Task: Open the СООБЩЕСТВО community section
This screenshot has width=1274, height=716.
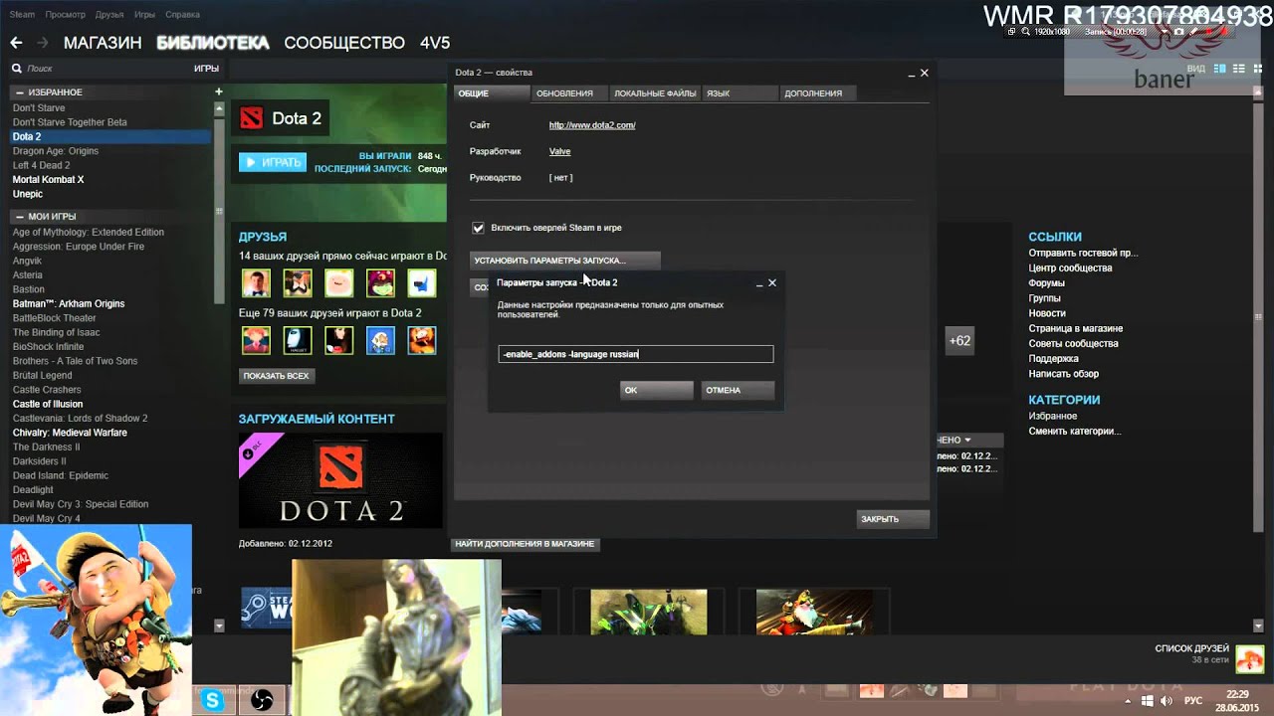Action: [344, 43]
